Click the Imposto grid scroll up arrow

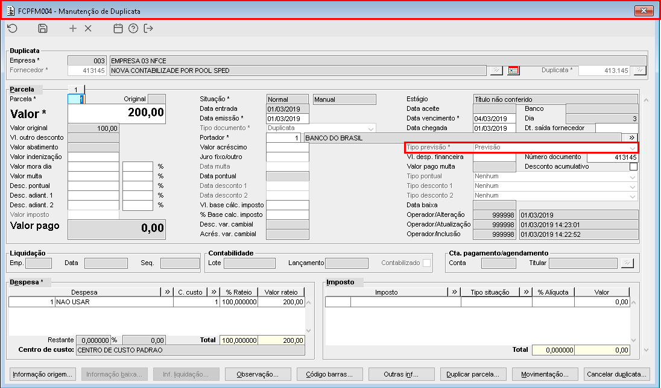[633, 302]
